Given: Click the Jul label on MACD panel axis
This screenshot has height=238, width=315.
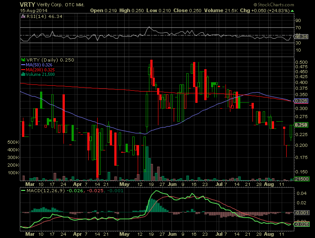Looking at the screenshot, I should pos(219,234).
